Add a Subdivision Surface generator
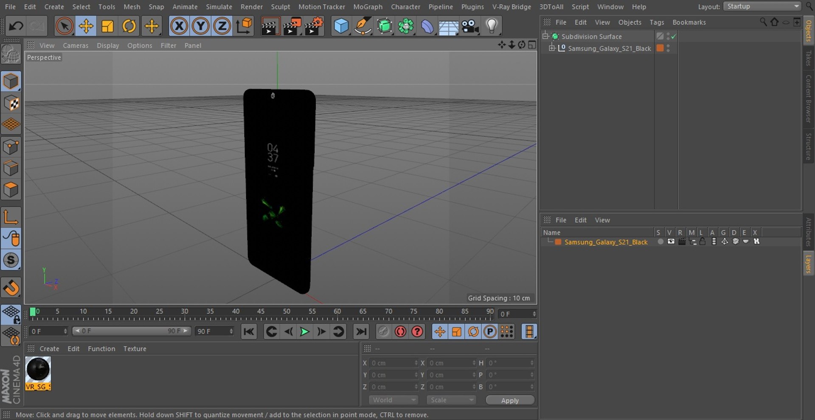Image resolution: width=815 pixels, height=420 pixels. point(385,26)
